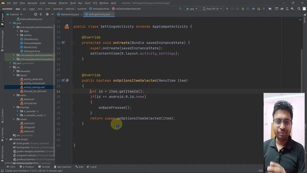Collapse the java folder in project tree
The image size is (307, 173).
click(x=10, y=23)
